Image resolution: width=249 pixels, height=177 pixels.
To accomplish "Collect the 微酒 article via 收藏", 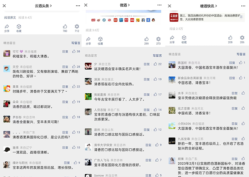I will click(x=100, y=41).
